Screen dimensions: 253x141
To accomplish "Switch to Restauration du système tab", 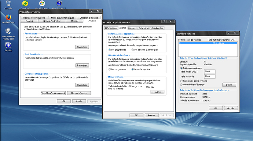I will (x=34, y=18).
